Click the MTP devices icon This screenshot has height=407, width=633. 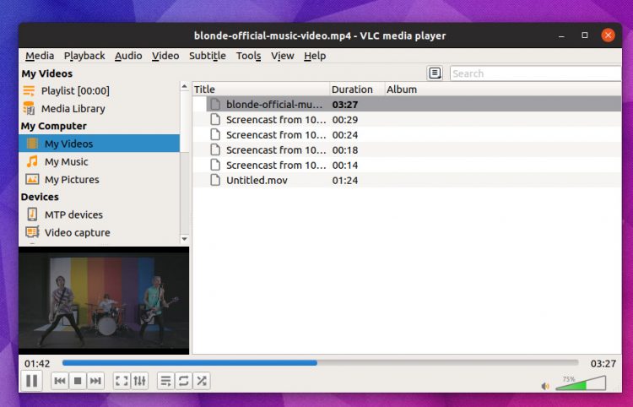pyautogui.click(x=32, y=214)
